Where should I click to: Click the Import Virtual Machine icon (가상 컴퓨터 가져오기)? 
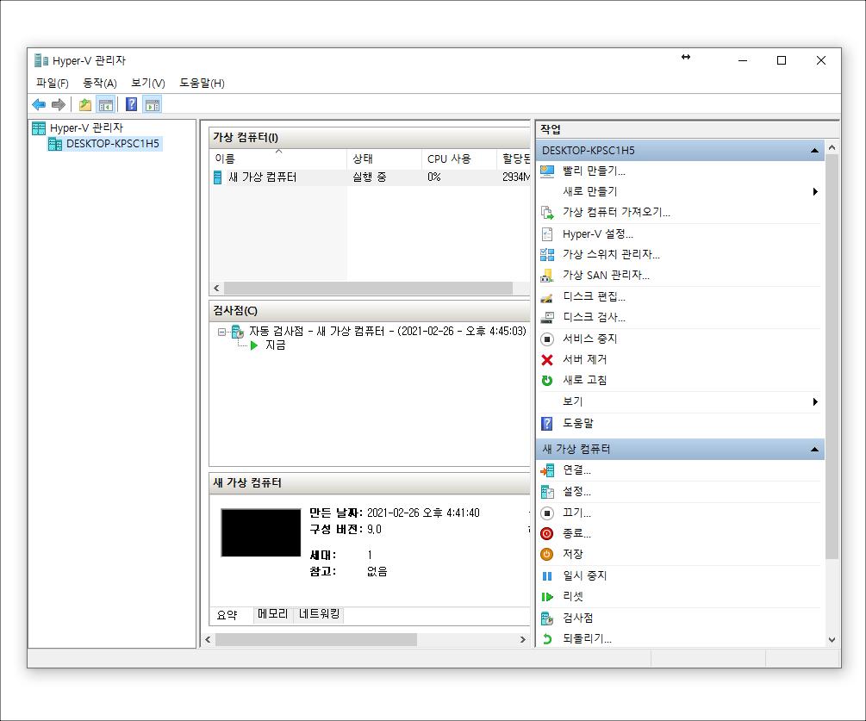point(547,213)
